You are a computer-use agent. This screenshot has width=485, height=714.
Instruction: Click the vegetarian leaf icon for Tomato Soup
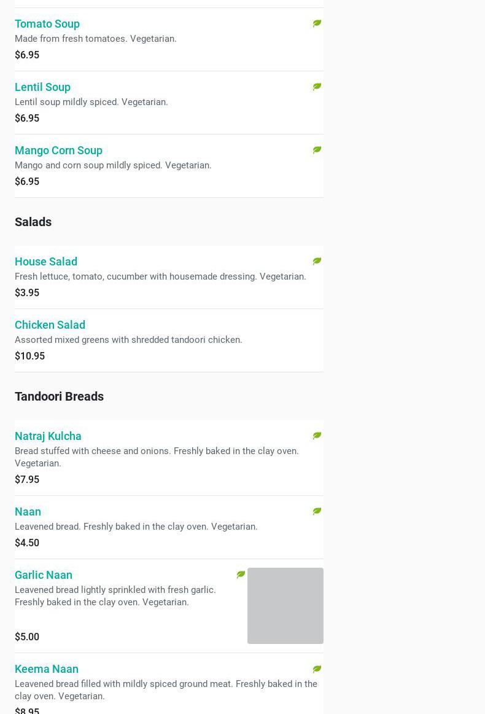(x=317, y=23)
